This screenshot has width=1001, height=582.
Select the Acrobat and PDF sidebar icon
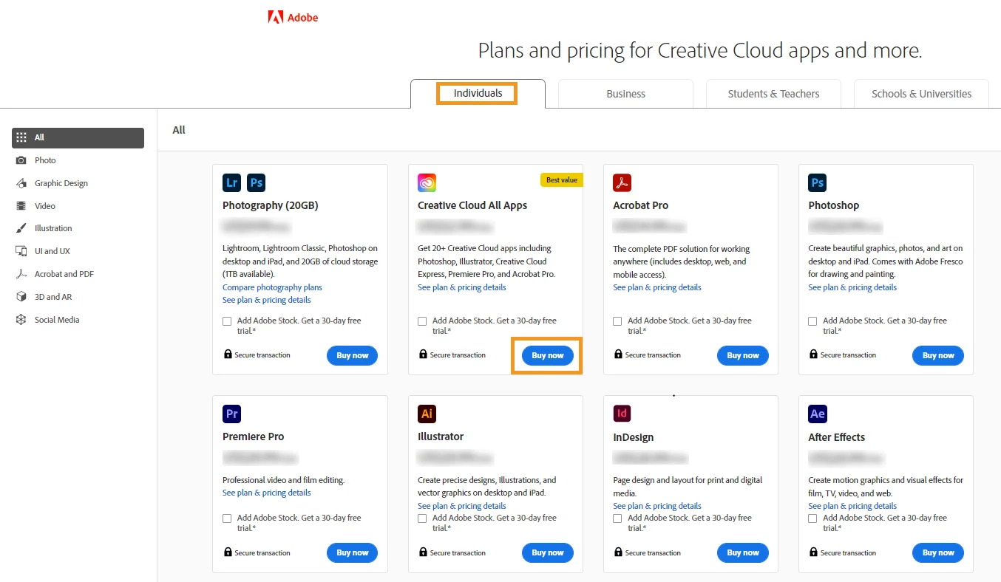(21, 274)
